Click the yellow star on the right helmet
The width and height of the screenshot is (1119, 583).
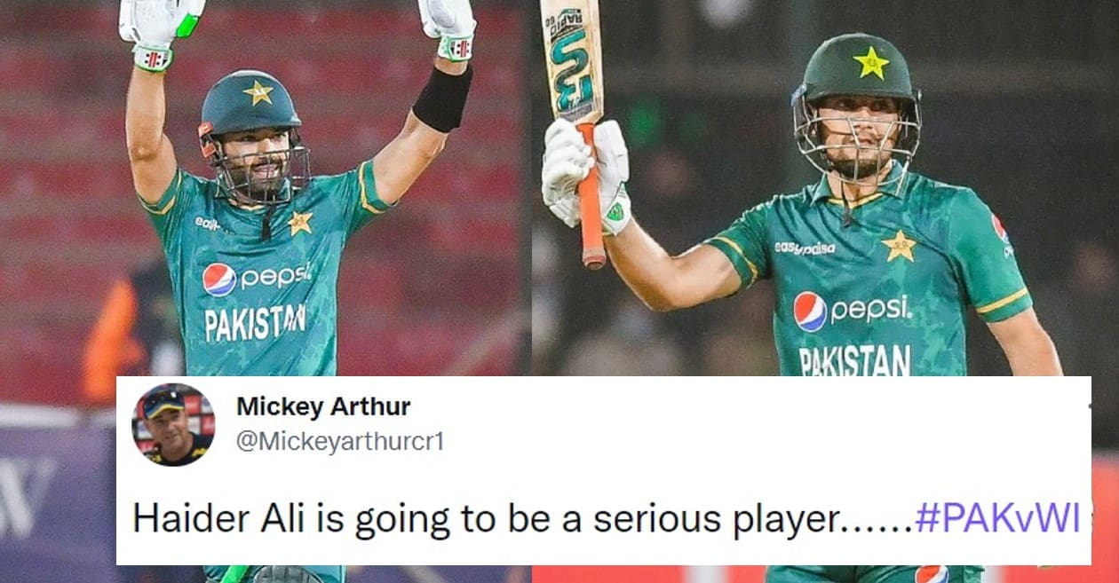pos(871,62)
